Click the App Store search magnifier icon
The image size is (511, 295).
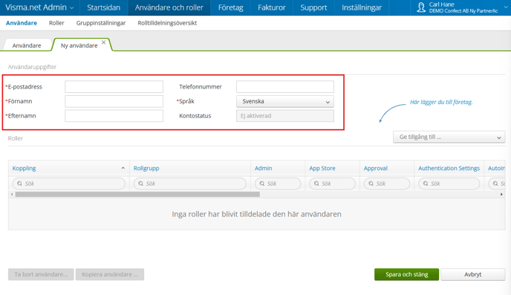click(x=316, y=184)
